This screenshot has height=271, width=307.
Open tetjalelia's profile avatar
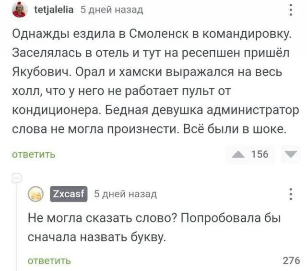pyautogui.click(x=19, y=9)
